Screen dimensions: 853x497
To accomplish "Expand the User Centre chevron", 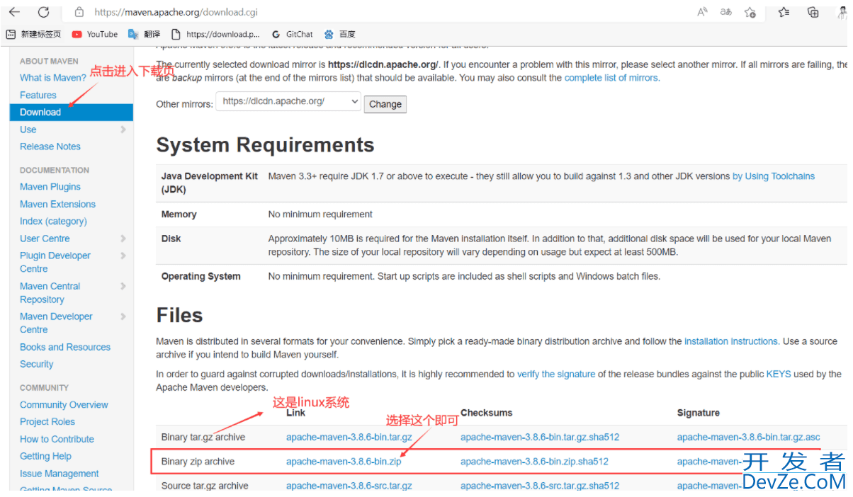I will [x=123, y=239].
